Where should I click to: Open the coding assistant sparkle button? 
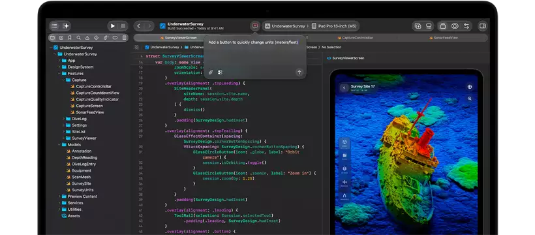[x=66, y=26]
